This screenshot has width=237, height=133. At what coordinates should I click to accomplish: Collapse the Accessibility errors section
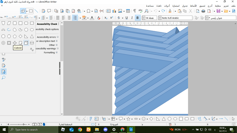point(58,37)
